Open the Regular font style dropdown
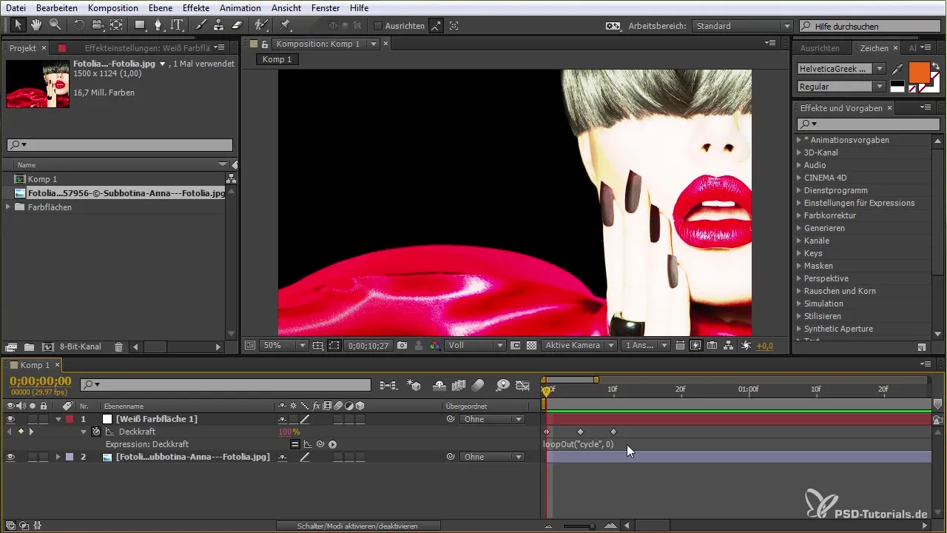Viewport: 947px width, 533px height. (841, 87)
